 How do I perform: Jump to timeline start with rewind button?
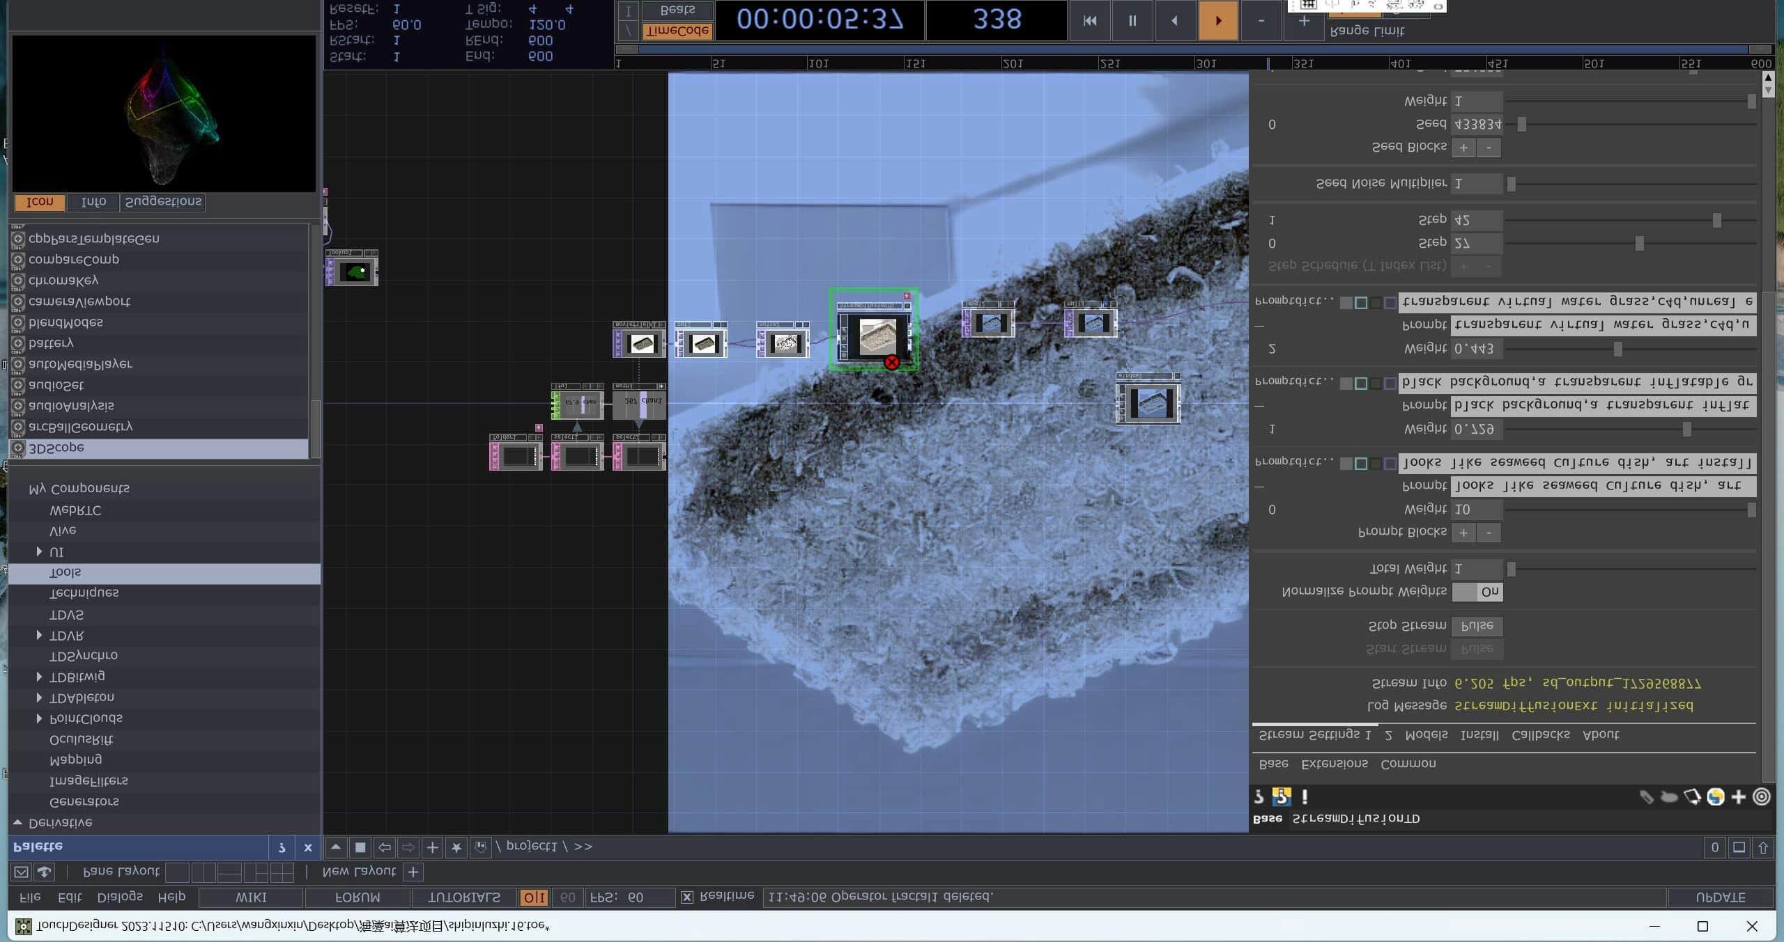pyautogui.click(x=1090, y=21)
